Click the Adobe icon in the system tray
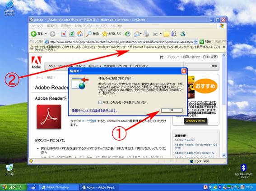The image size is (256, 191). pyautogui.click(x=205, y=187)
